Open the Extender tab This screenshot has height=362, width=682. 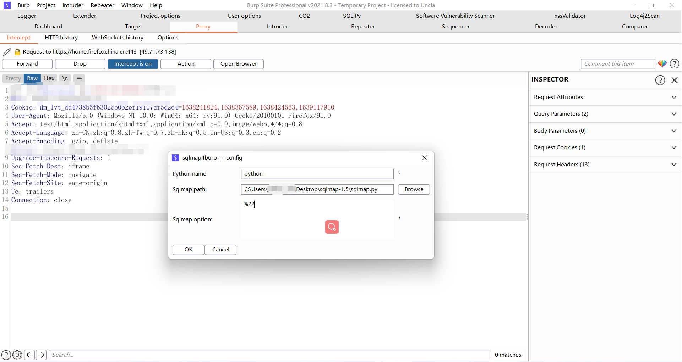click(x=84, y=16)
